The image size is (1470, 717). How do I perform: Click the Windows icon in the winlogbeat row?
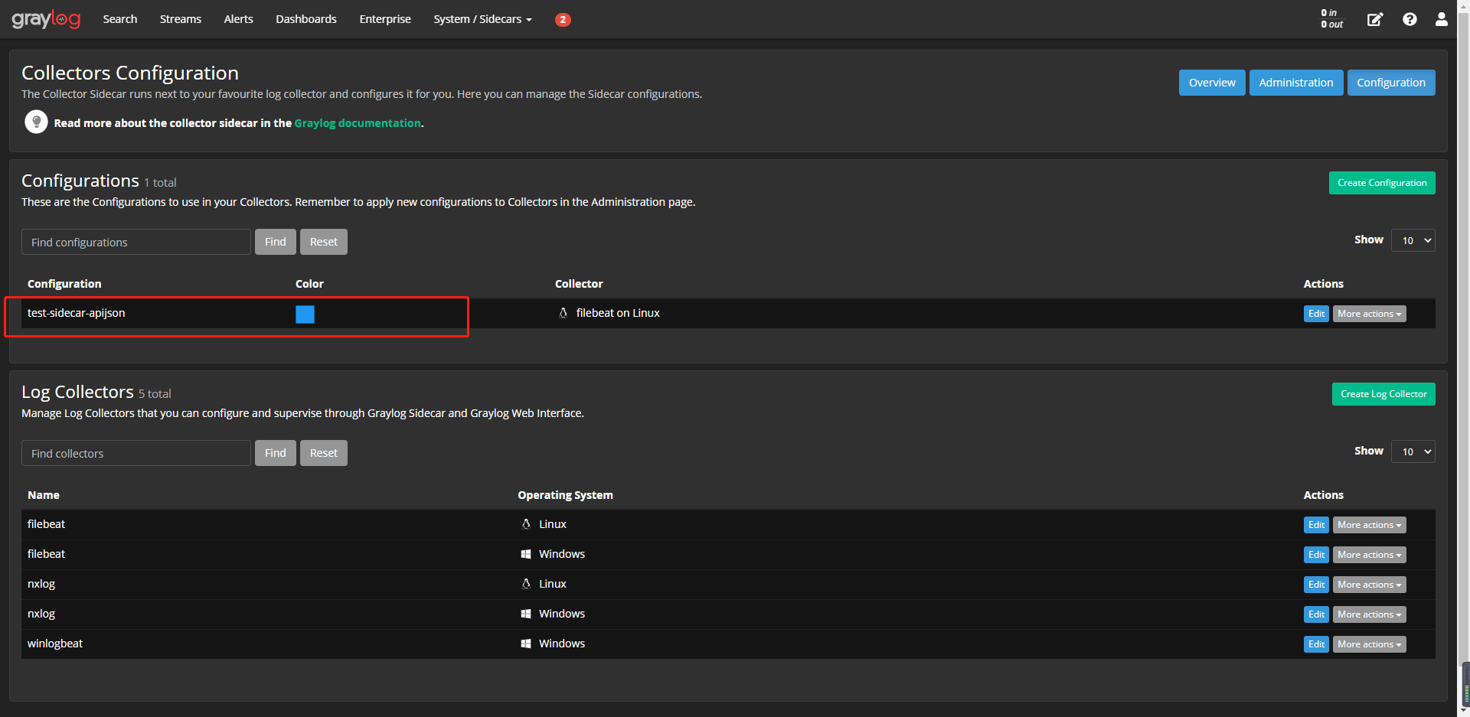pos(526,644)
